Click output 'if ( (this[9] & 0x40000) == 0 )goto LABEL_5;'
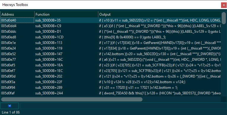The height and width of the screenshot is (115, 227). coord(132,37)
